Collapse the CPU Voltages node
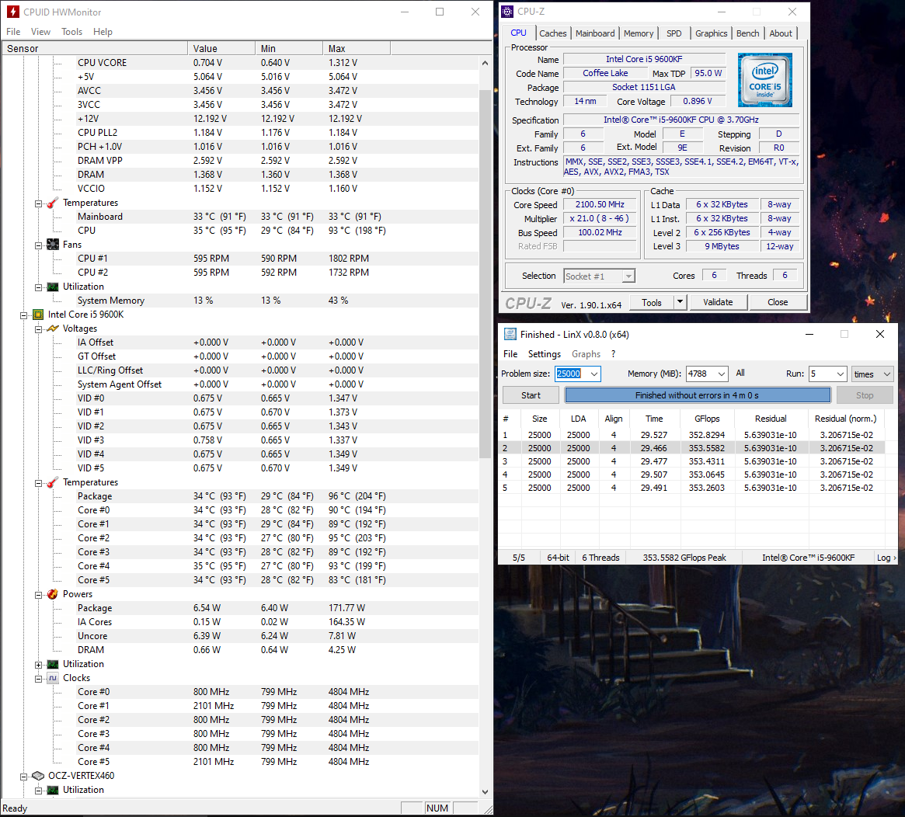905x817 pixels. point(38,329)
